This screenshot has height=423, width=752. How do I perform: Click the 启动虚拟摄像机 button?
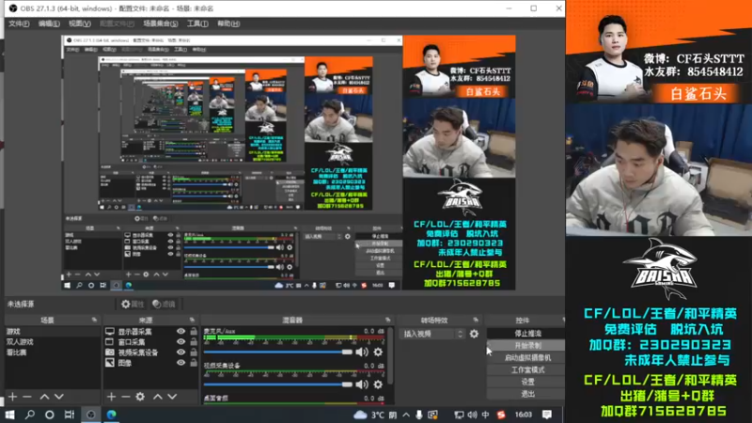[x=527, y=357]
